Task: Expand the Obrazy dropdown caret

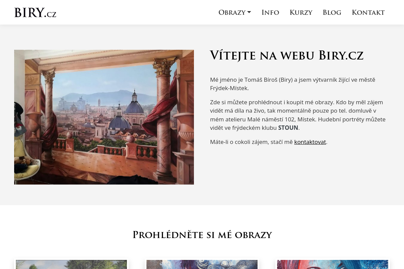Action: pos(249,12)
